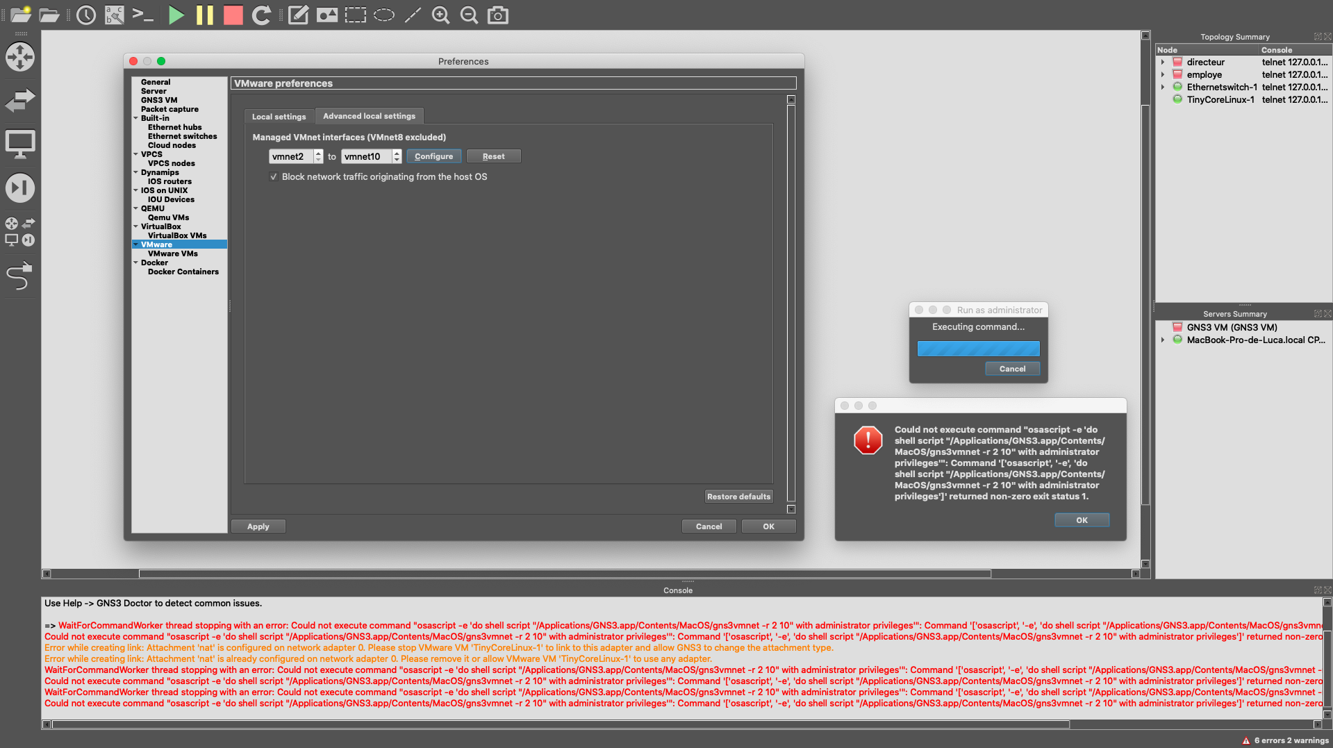Browse end devices monitor icon

click(x=20, y=144)
